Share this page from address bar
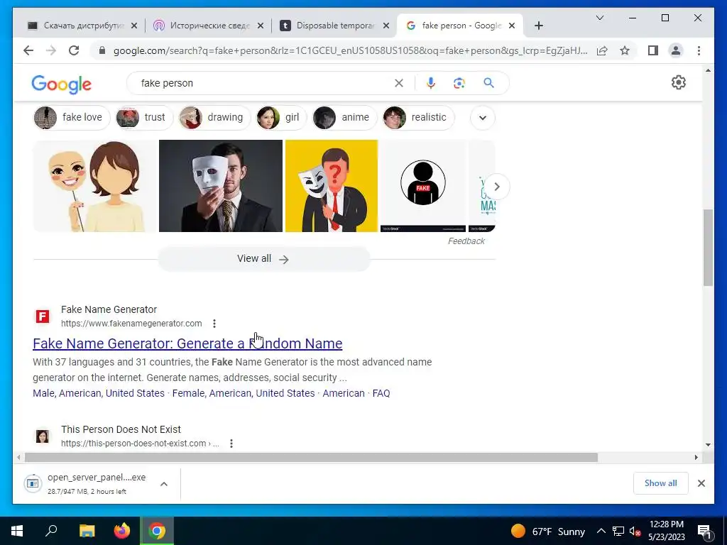This screenshot has width=727, height=545. (602, 50)
